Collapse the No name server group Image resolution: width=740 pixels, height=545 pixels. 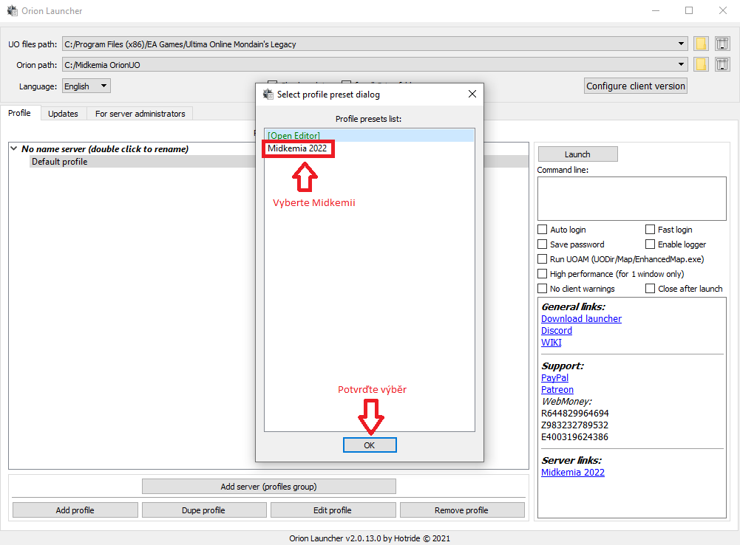14,148
